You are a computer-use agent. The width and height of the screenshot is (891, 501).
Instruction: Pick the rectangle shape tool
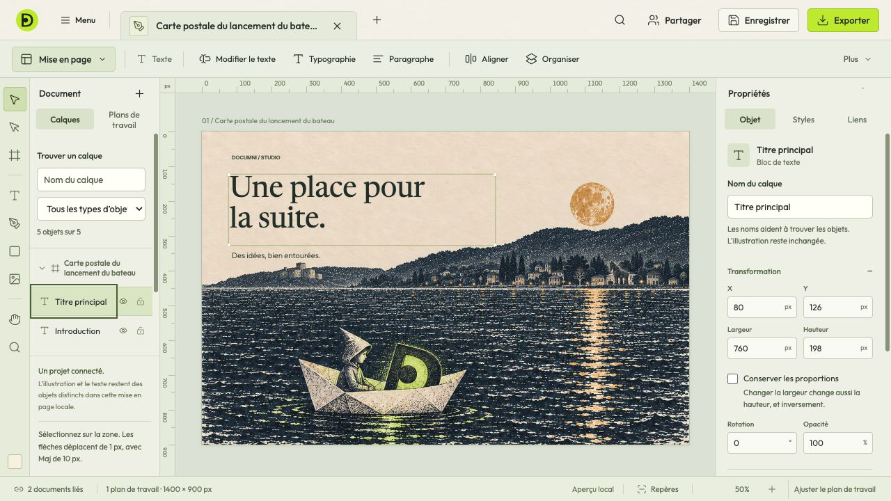(15, 251)
